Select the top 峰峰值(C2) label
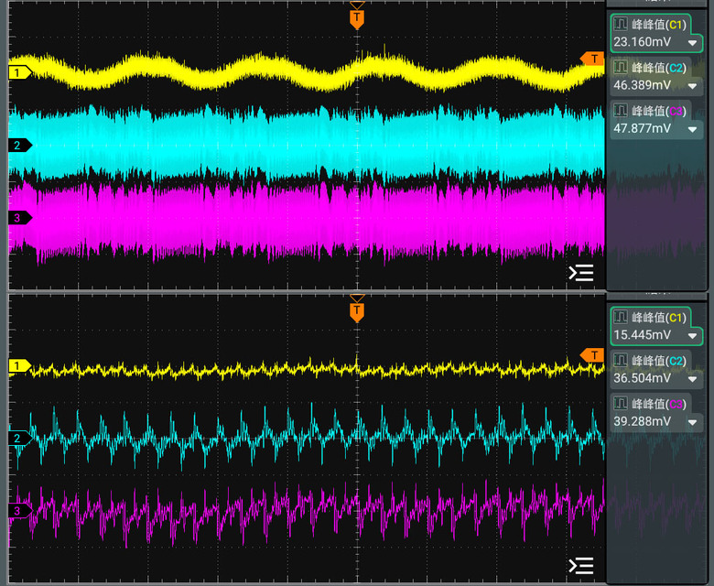 [659, 68]
